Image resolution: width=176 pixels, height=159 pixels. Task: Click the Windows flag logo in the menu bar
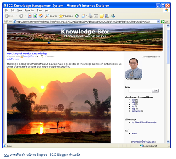point(167,10)
